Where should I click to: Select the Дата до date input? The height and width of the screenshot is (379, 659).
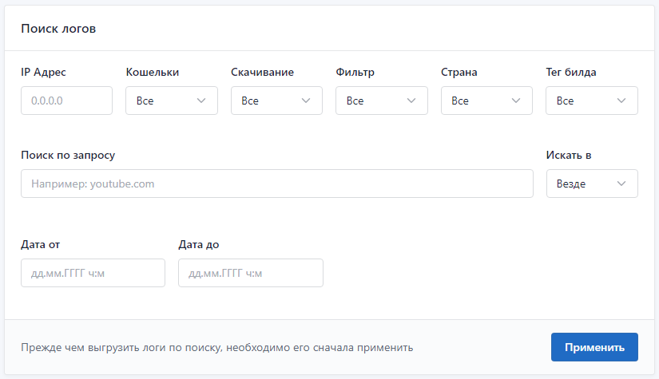[x=251, y=273]
